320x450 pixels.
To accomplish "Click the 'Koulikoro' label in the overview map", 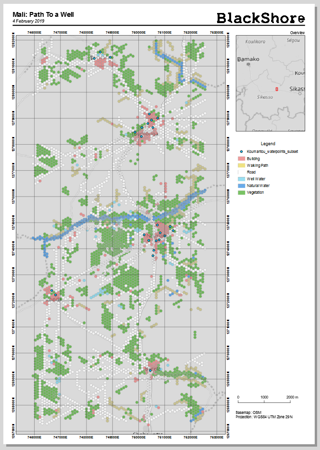I will coord(255,42).
